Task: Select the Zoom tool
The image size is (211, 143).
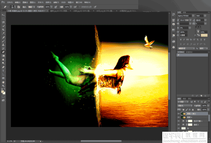Action: point(3,86)
